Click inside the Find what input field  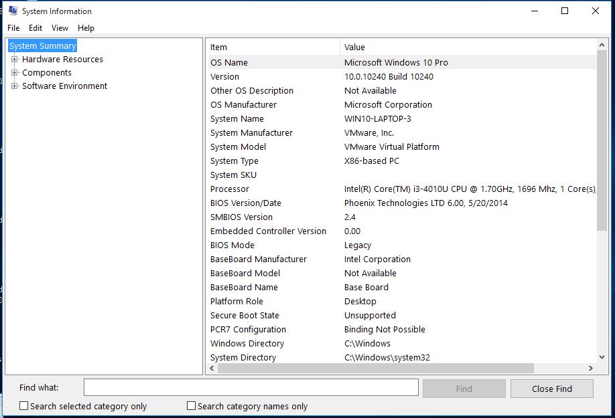click(x=251, y=387)
